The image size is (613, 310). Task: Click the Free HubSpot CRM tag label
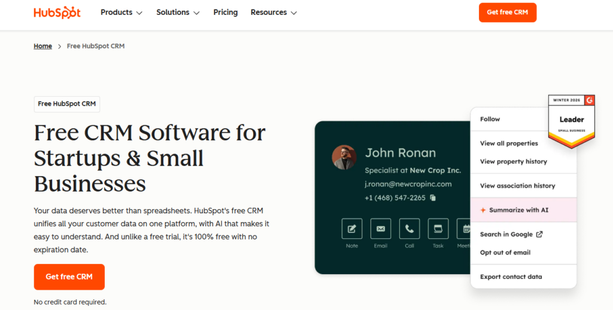[x=67, y=104]
